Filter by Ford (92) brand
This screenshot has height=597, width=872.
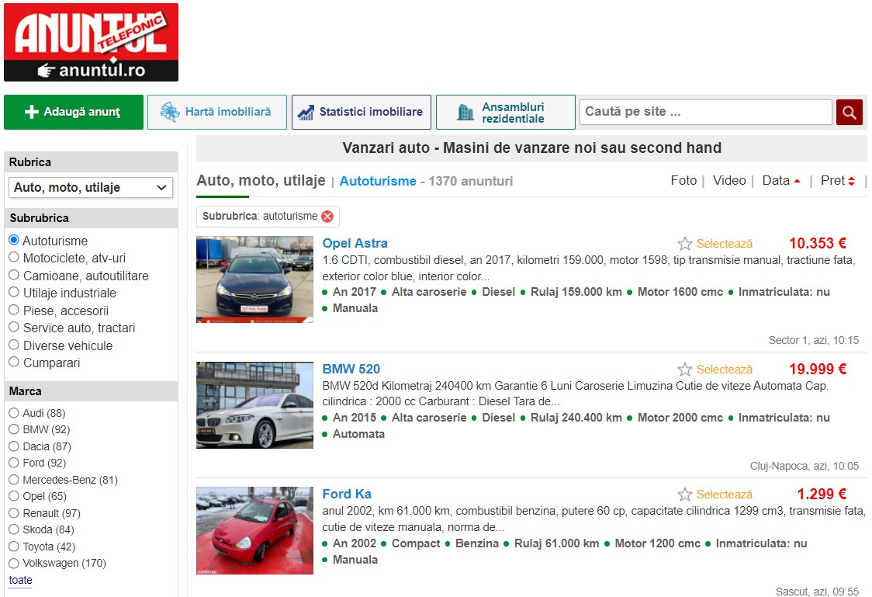14,463
